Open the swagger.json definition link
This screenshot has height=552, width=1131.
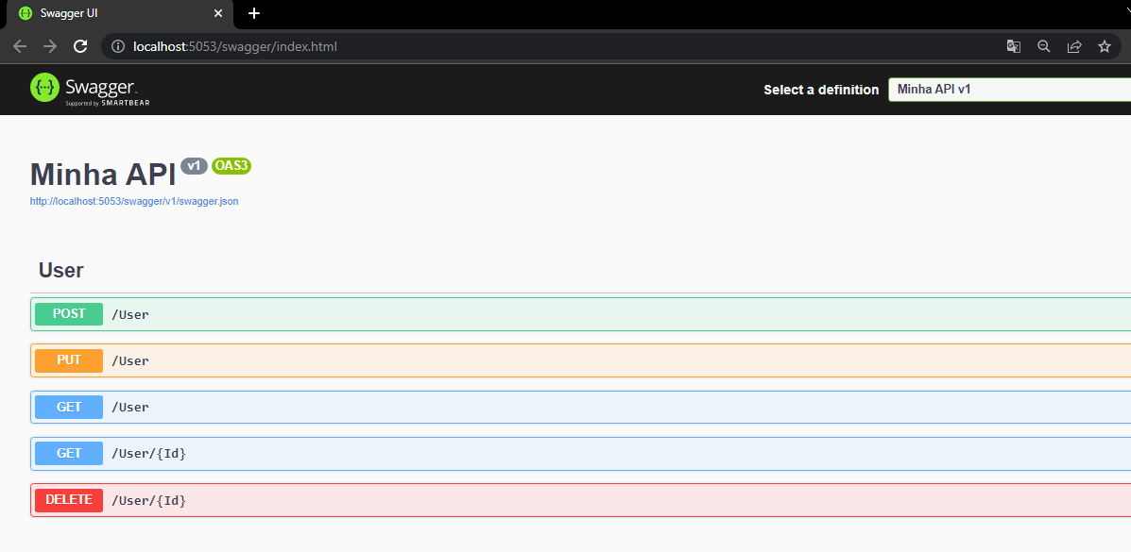click(134, 202)
